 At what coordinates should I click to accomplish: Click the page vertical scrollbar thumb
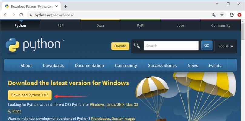click(x=243, y=31)
